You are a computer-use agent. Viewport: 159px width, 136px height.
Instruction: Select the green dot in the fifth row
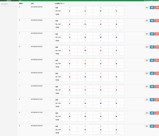point(101,64)
